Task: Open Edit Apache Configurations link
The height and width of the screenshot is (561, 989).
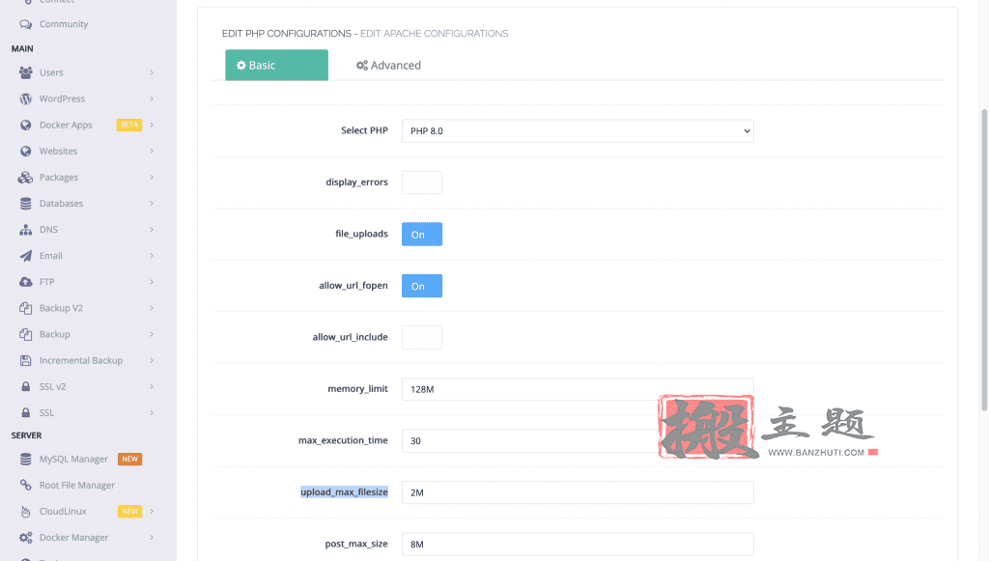Action: [x=434, y=34]
